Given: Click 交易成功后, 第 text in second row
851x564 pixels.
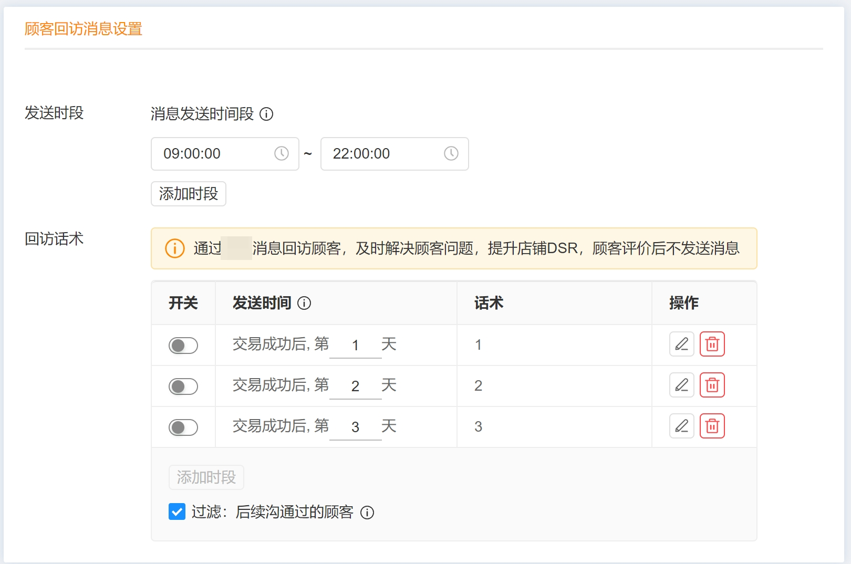Looking at the screenshot, I should [281, 385].
